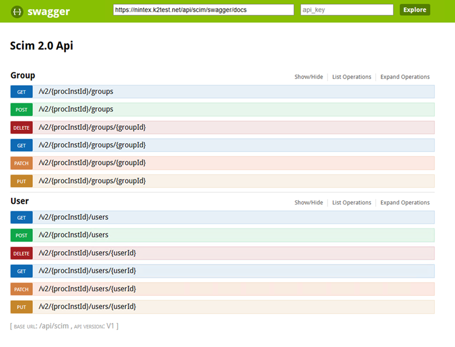Image resolution: width=455 pixels, height=347 pixels.
Task: Expand PATCH /v2/{procInstId}/users/{userId} path
Action: point(87,289)
